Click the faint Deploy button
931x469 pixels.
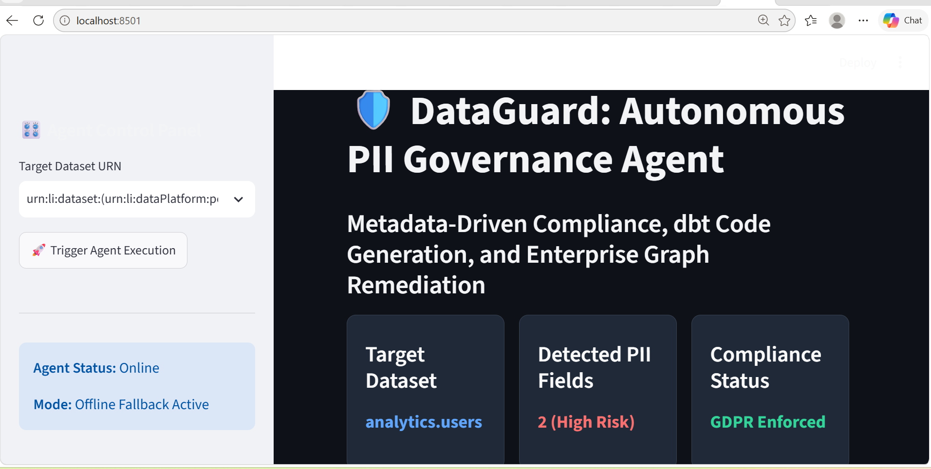858,63
